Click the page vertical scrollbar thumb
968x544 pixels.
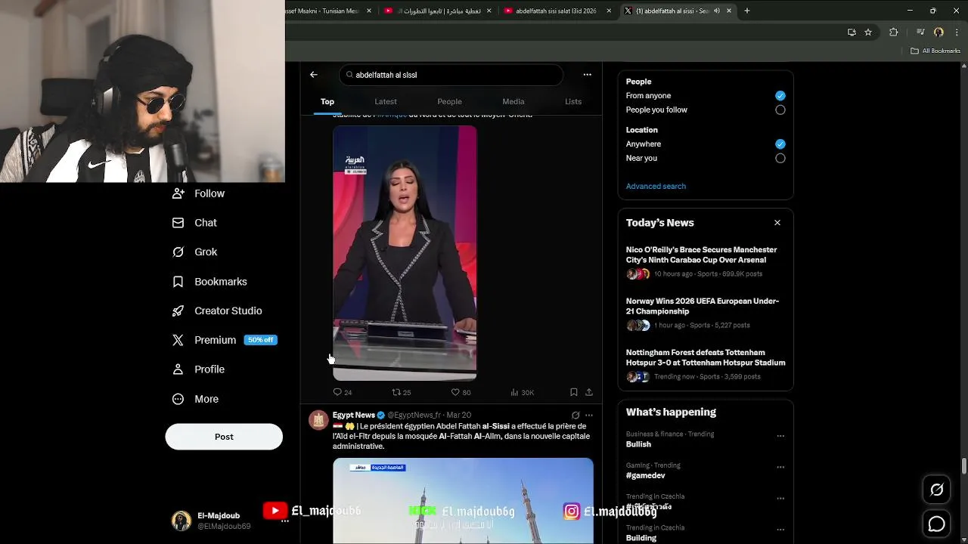964,465
